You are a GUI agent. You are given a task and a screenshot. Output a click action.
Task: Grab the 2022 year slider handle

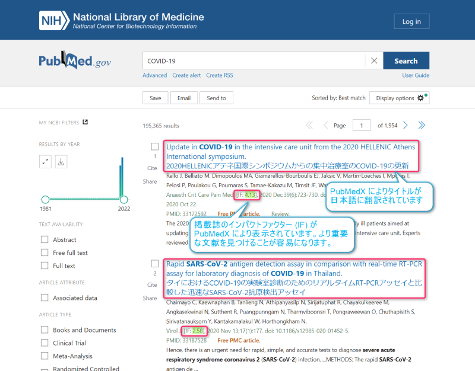[x=124, y=199]
